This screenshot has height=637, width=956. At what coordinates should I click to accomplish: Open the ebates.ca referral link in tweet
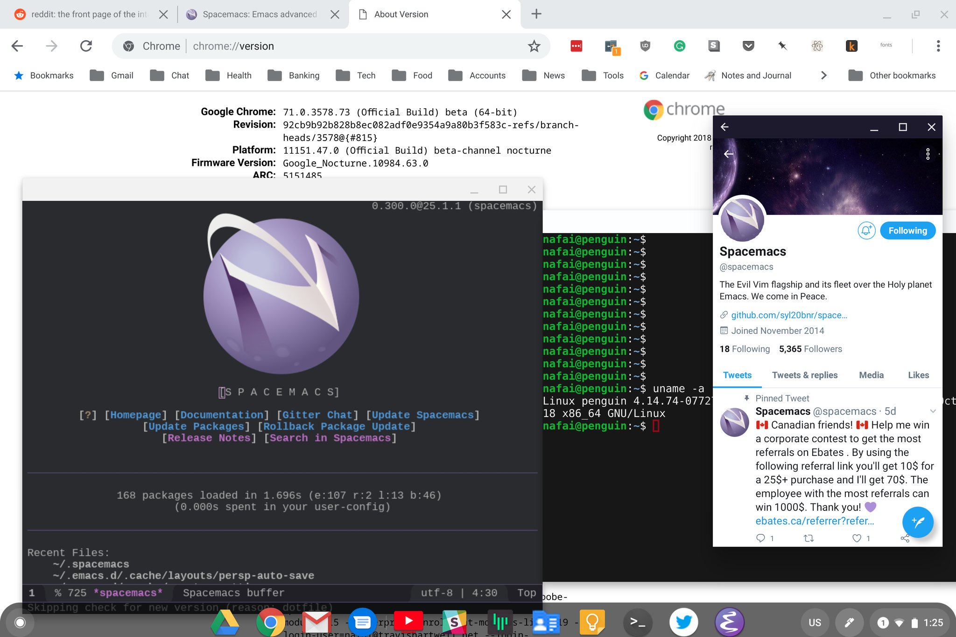pos(815,521)
